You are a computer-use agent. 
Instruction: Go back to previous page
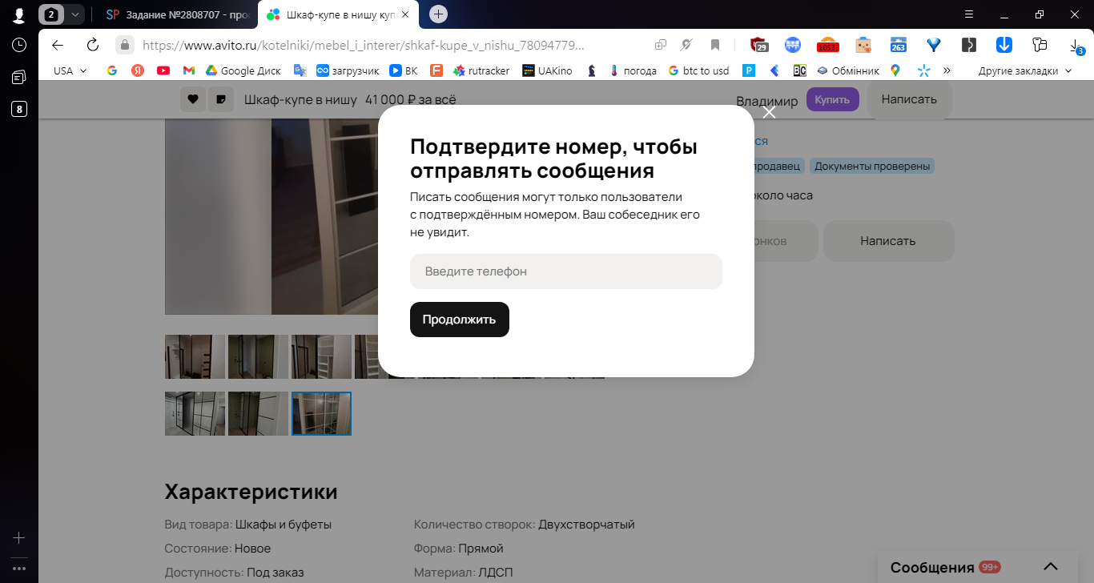pos(58,45)
